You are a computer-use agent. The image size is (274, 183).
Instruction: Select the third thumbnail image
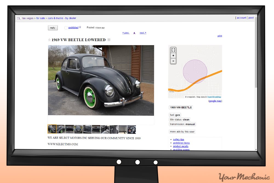click(70, 129)
